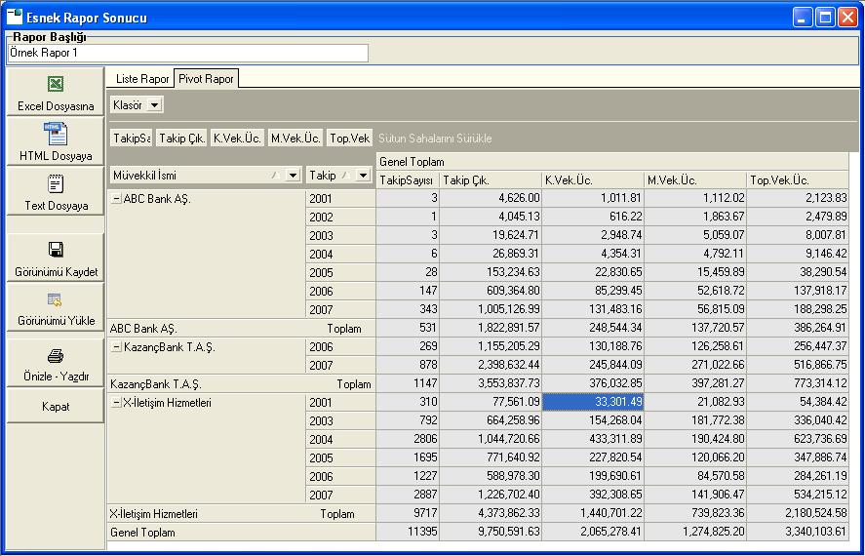
Task: Click the TakipSayısı column header
Action: tap(408, 179)
